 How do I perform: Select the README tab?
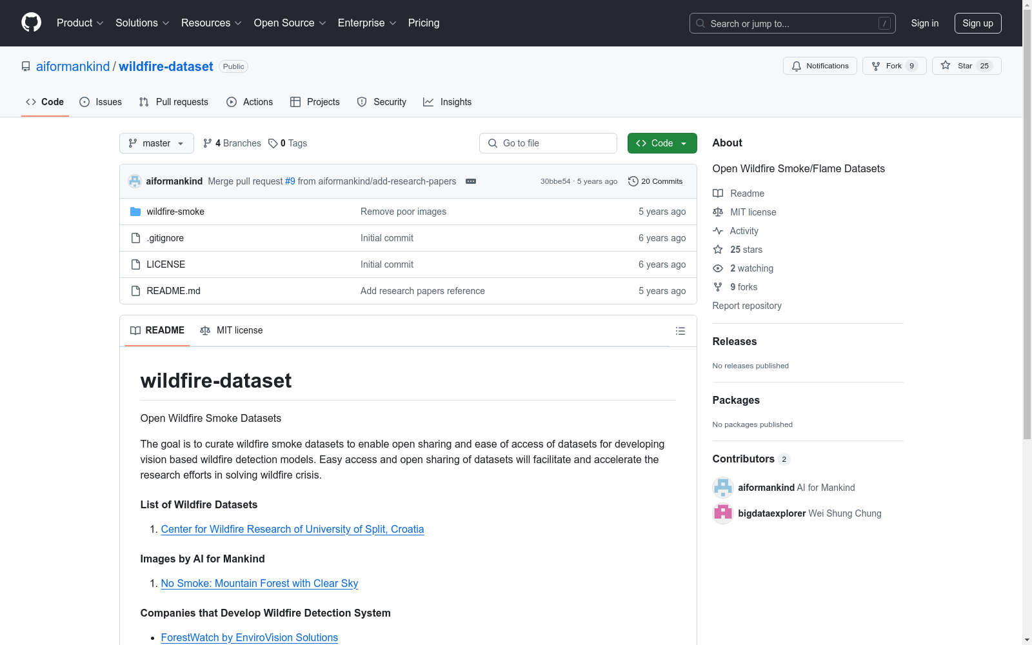[157, 330]
